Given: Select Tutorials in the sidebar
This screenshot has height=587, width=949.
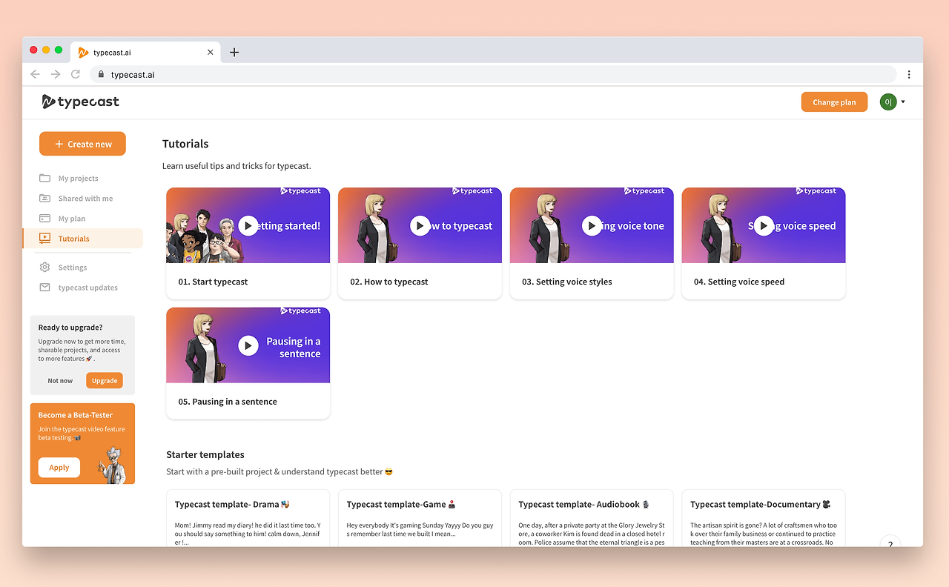Looking at the screenshot, I should tap(83, 239).
